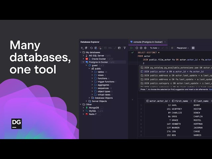This screenshot has width=212, height=159.
Task: Expand the Oracle Docker node
Action: point(83,59)
